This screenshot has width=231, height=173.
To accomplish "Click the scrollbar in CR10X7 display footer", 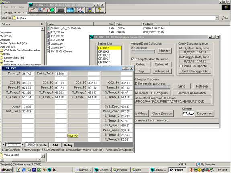I will [x=13, y=145].
